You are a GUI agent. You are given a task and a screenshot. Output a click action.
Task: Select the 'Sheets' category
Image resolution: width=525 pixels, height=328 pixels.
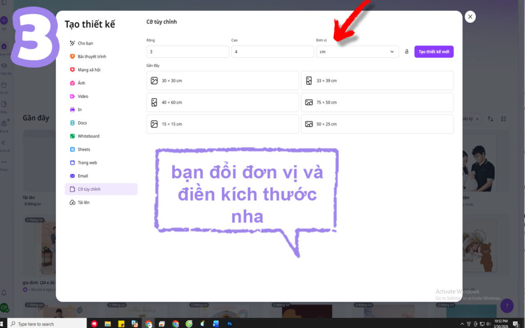coord(101,149)
